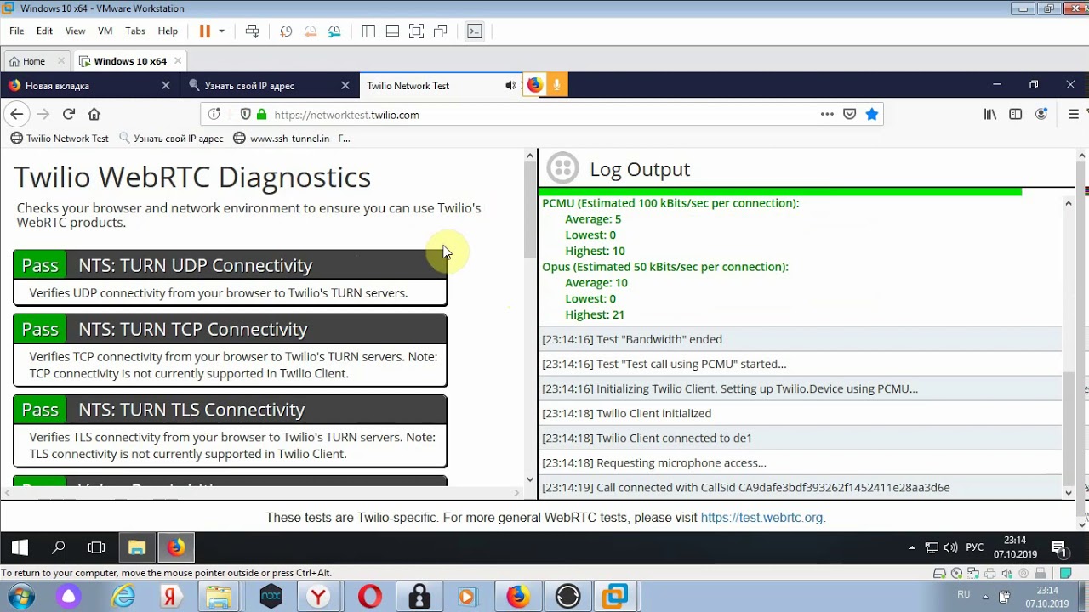Open the VMware Tabs menu
The width and height of the screenshot is (1089, 612).
pyautogui.click(x=135, y=31)
